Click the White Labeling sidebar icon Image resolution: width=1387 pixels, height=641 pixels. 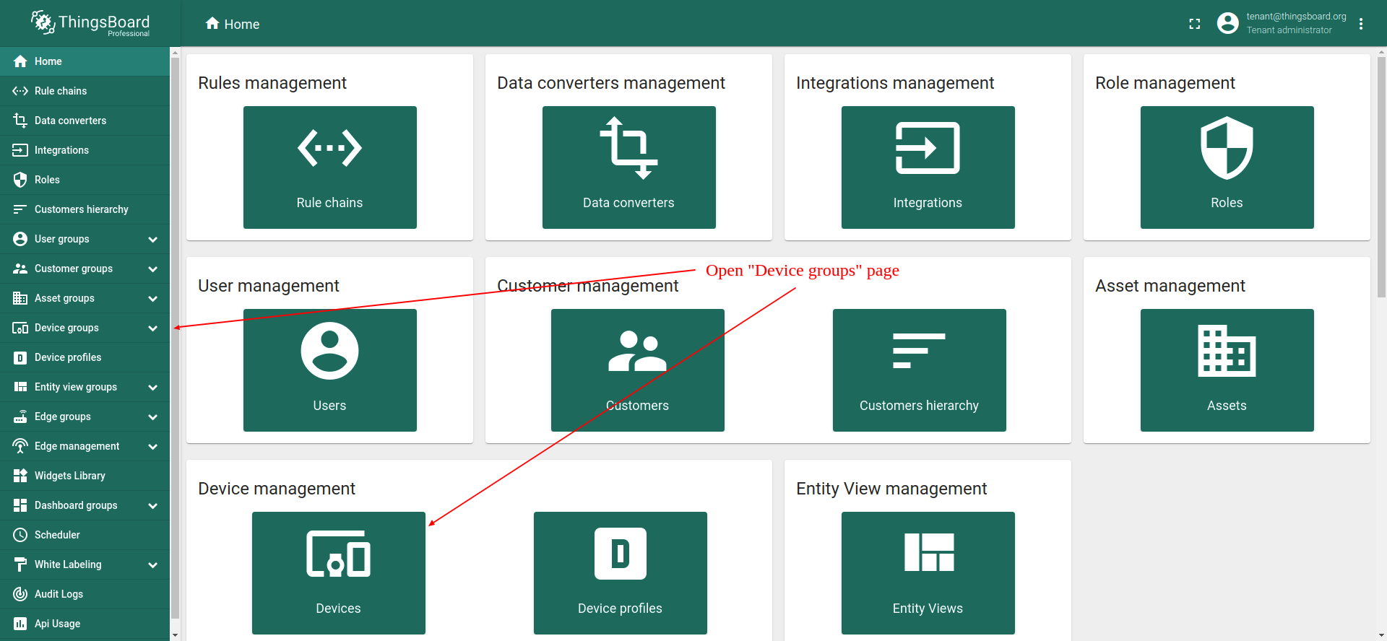[20, 564]
